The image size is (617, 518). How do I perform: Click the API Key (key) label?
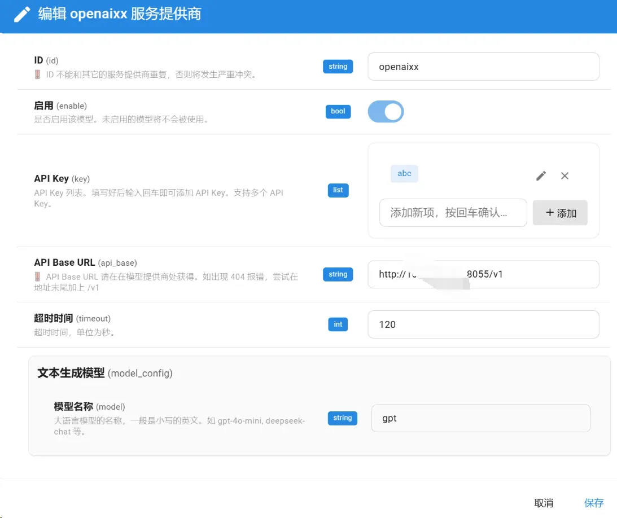(x=62, y=178)
